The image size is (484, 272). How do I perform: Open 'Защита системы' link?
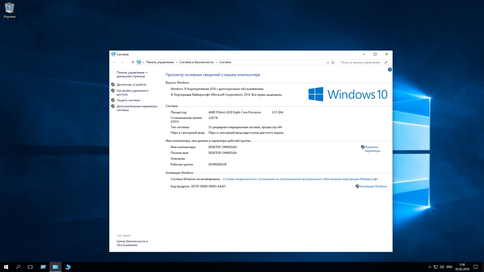(x=128, y=100)
